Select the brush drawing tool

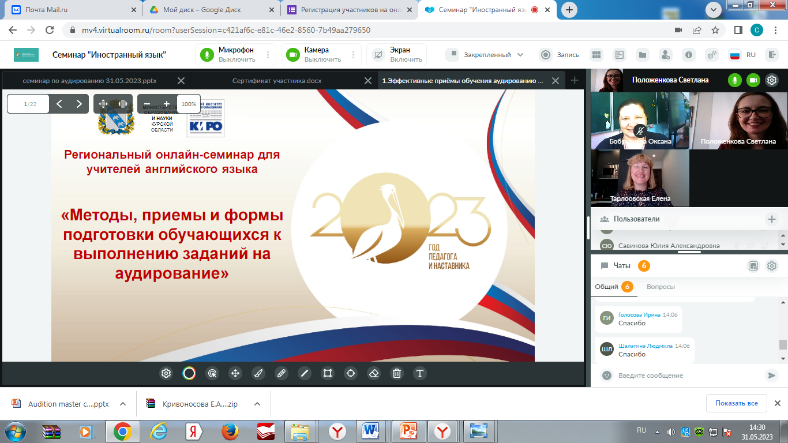coord(258,373)
